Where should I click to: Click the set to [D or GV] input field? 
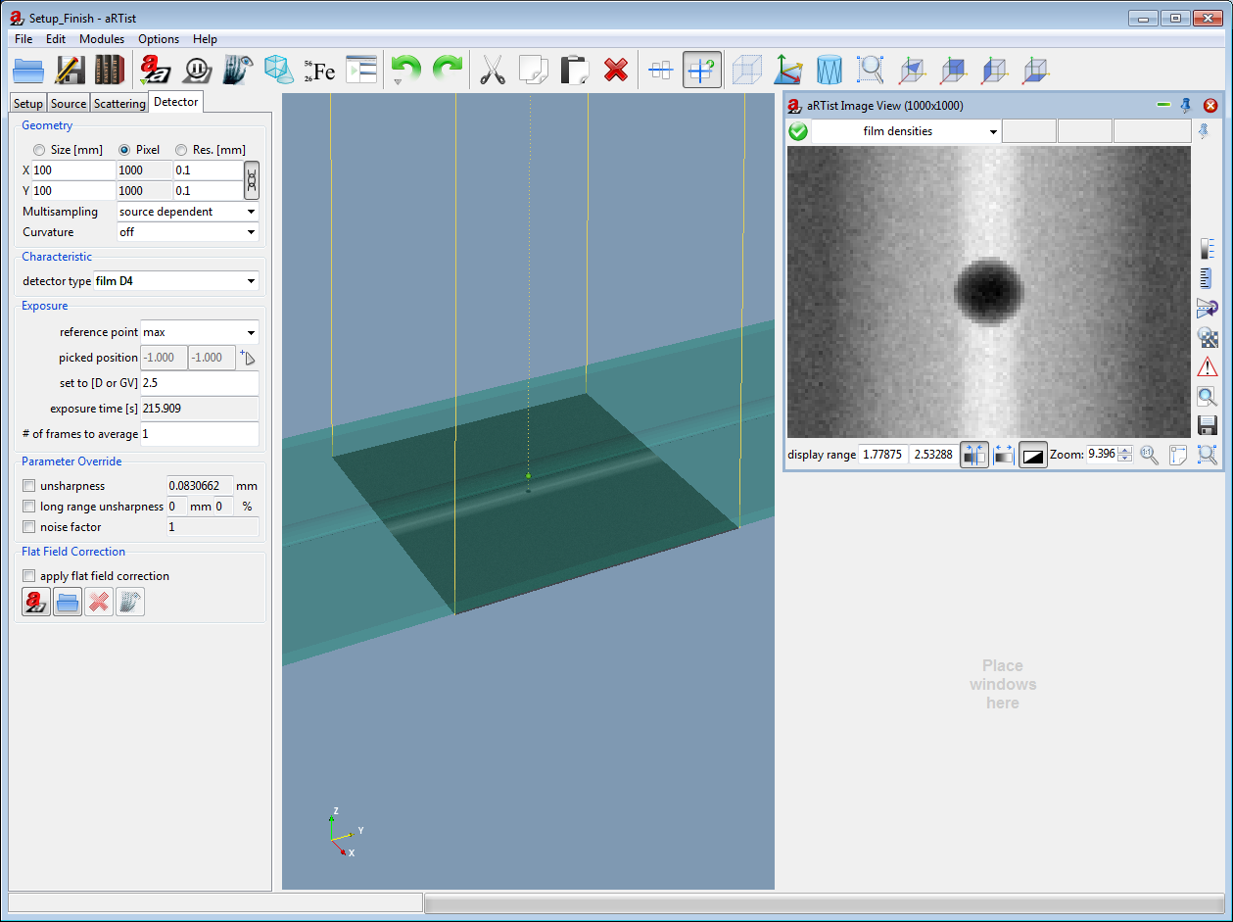200,383
